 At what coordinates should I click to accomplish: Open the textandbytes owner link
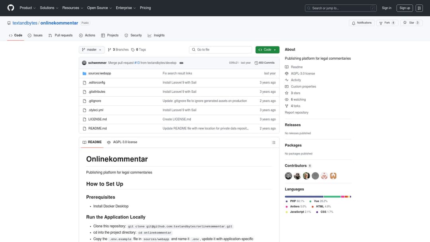pos(25,23)
